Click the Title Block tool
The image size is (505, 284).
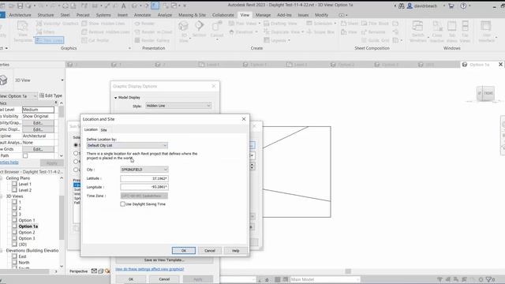click(x=375, y=24)
